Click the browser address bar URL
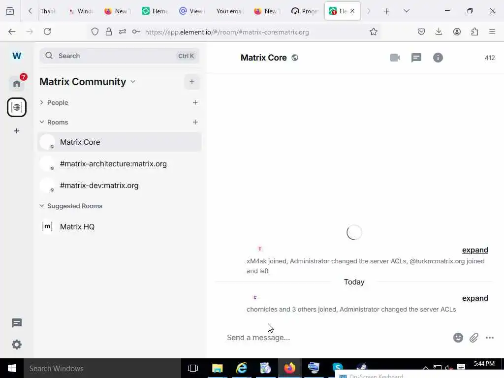 click(227, 32)
